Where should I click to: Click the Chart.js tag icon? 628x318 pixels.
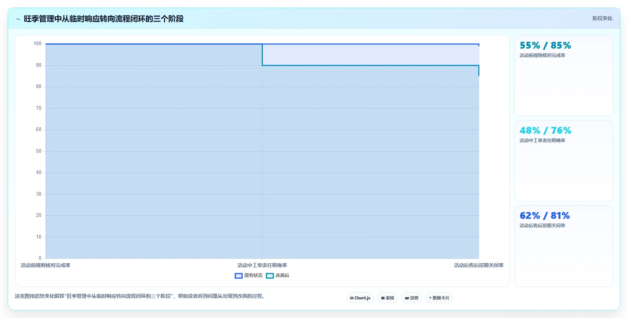(x=351, y=298)
